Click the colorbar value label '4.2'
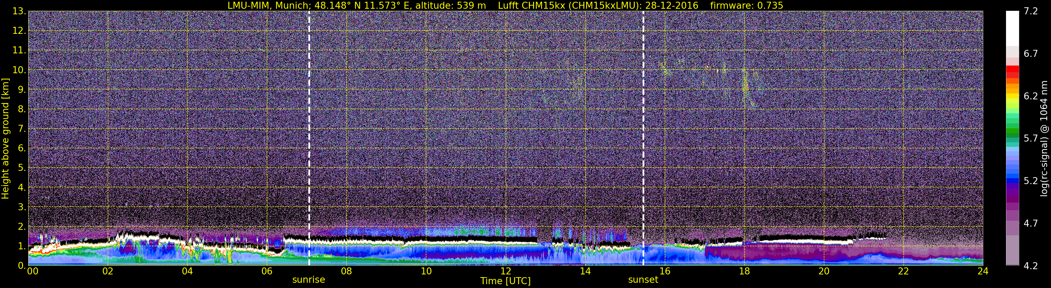Viewport: 1051px width, 288px height. tap(1031, 266)
